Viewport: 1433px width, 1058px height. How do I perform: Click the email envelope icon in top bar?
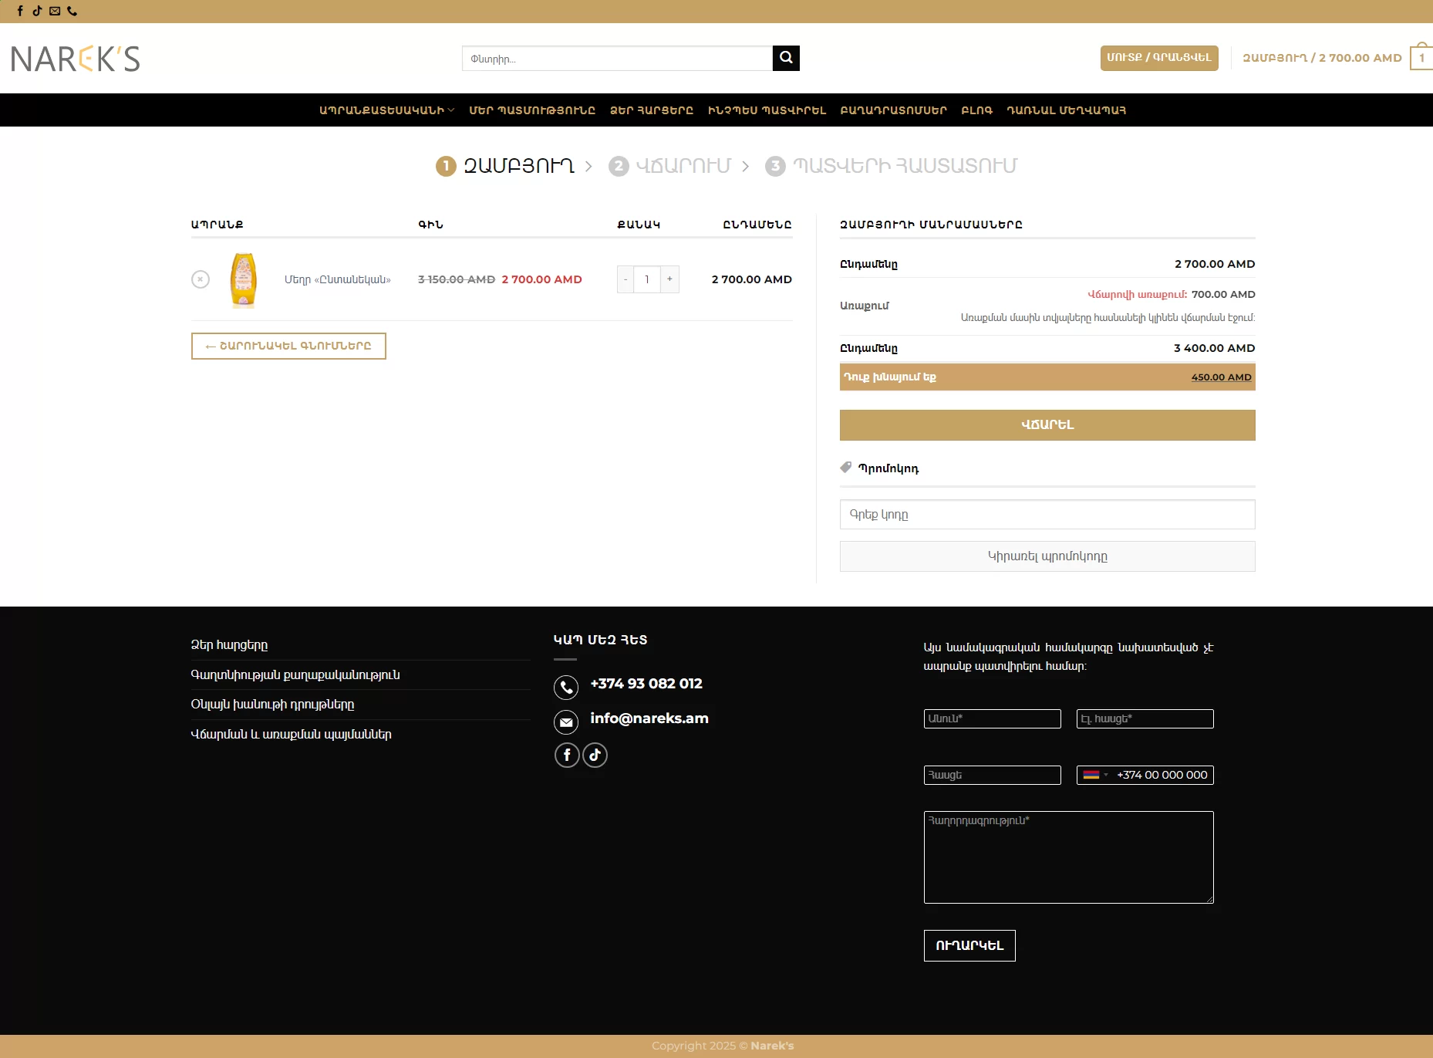55,11
